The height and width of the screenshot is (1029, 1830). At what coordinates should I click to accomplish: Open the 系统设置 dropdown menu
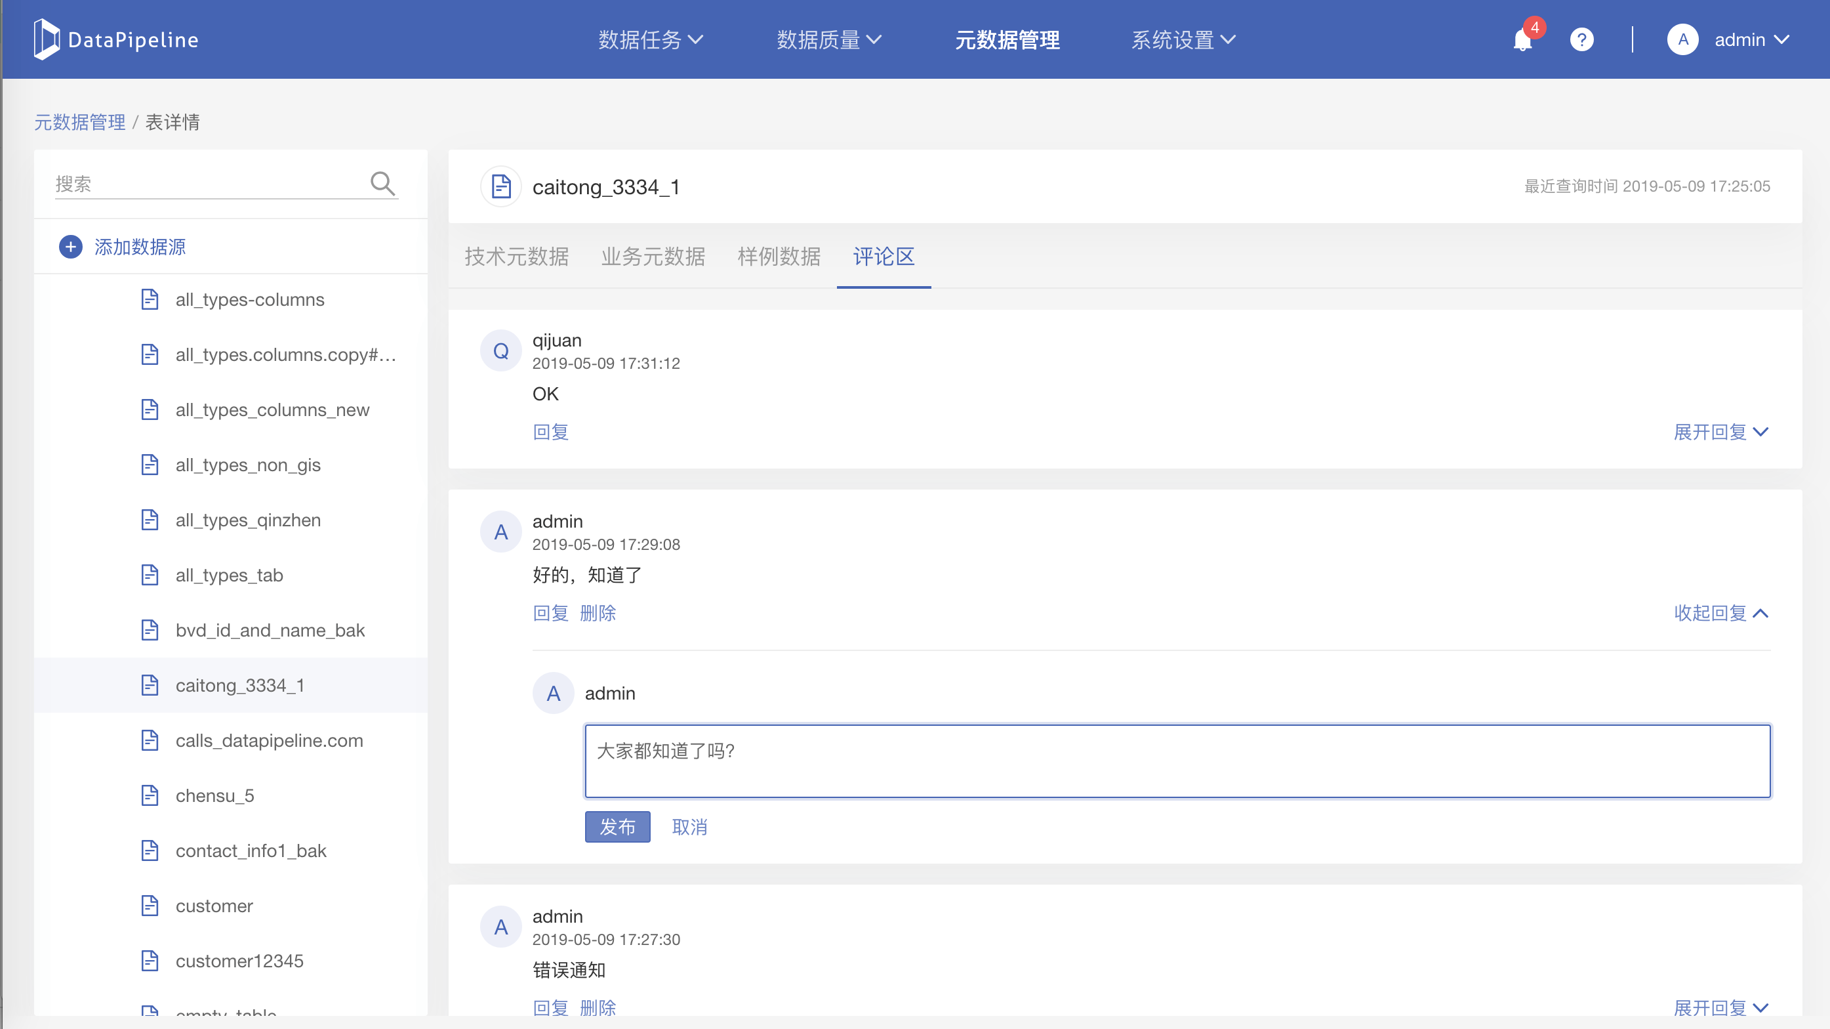click(x=1183, y=40)
